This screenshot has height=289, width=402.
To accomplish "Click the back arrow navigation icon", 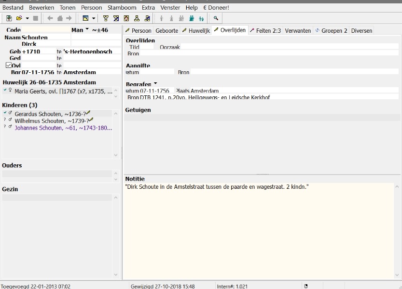I will click(x=50, y=18).
